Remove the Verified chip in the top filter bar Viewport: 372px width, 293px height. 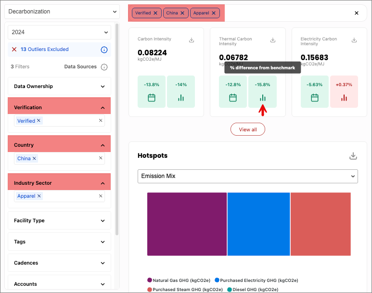(x=155, y=13)
